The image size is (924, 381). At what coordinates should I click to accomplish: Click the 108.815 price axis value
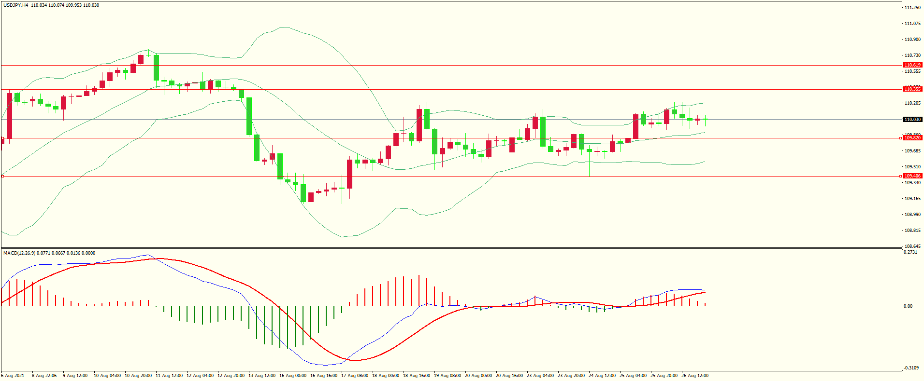tap(912, 231)
